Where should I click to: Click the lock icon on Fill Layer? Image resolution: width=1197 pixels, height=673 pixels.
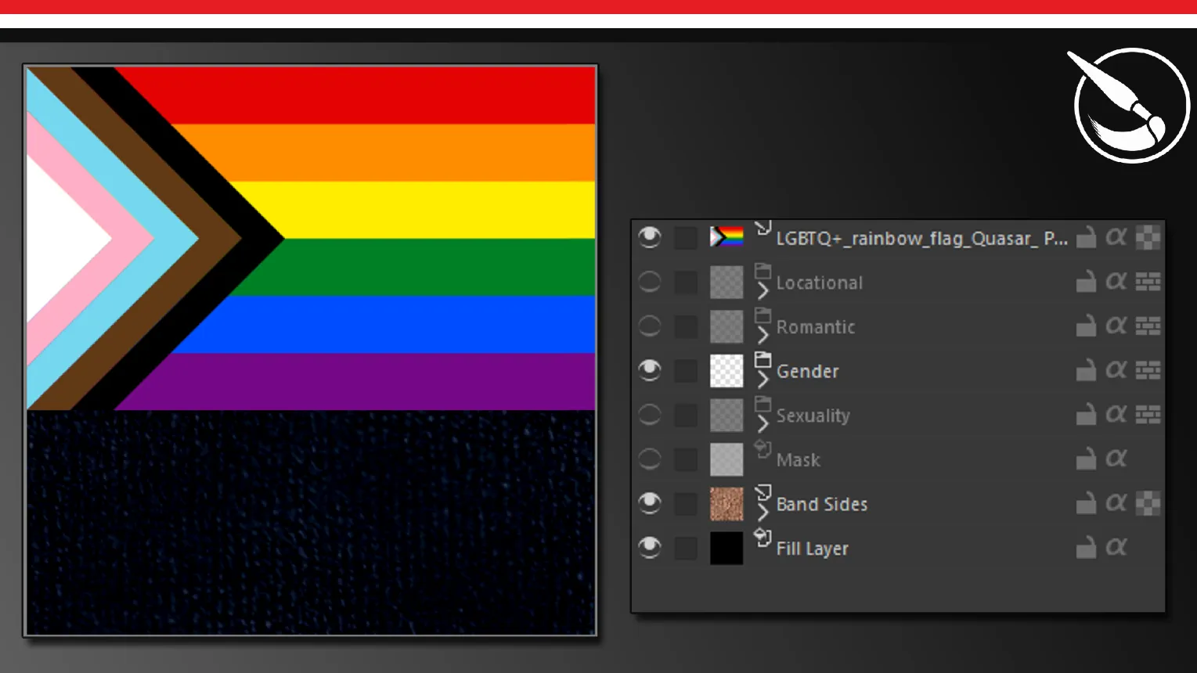click(x=1086, y=548)
